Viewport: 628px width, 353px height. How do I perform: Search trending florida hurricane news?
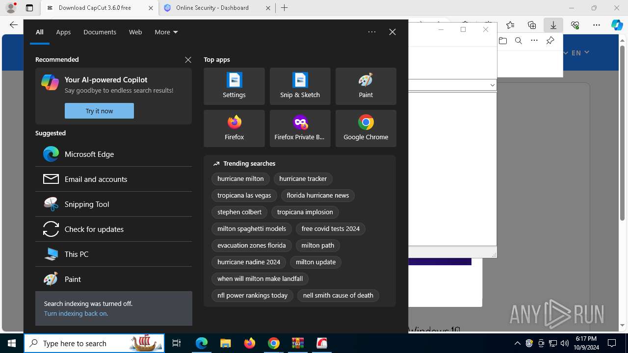tap(317, 196)
